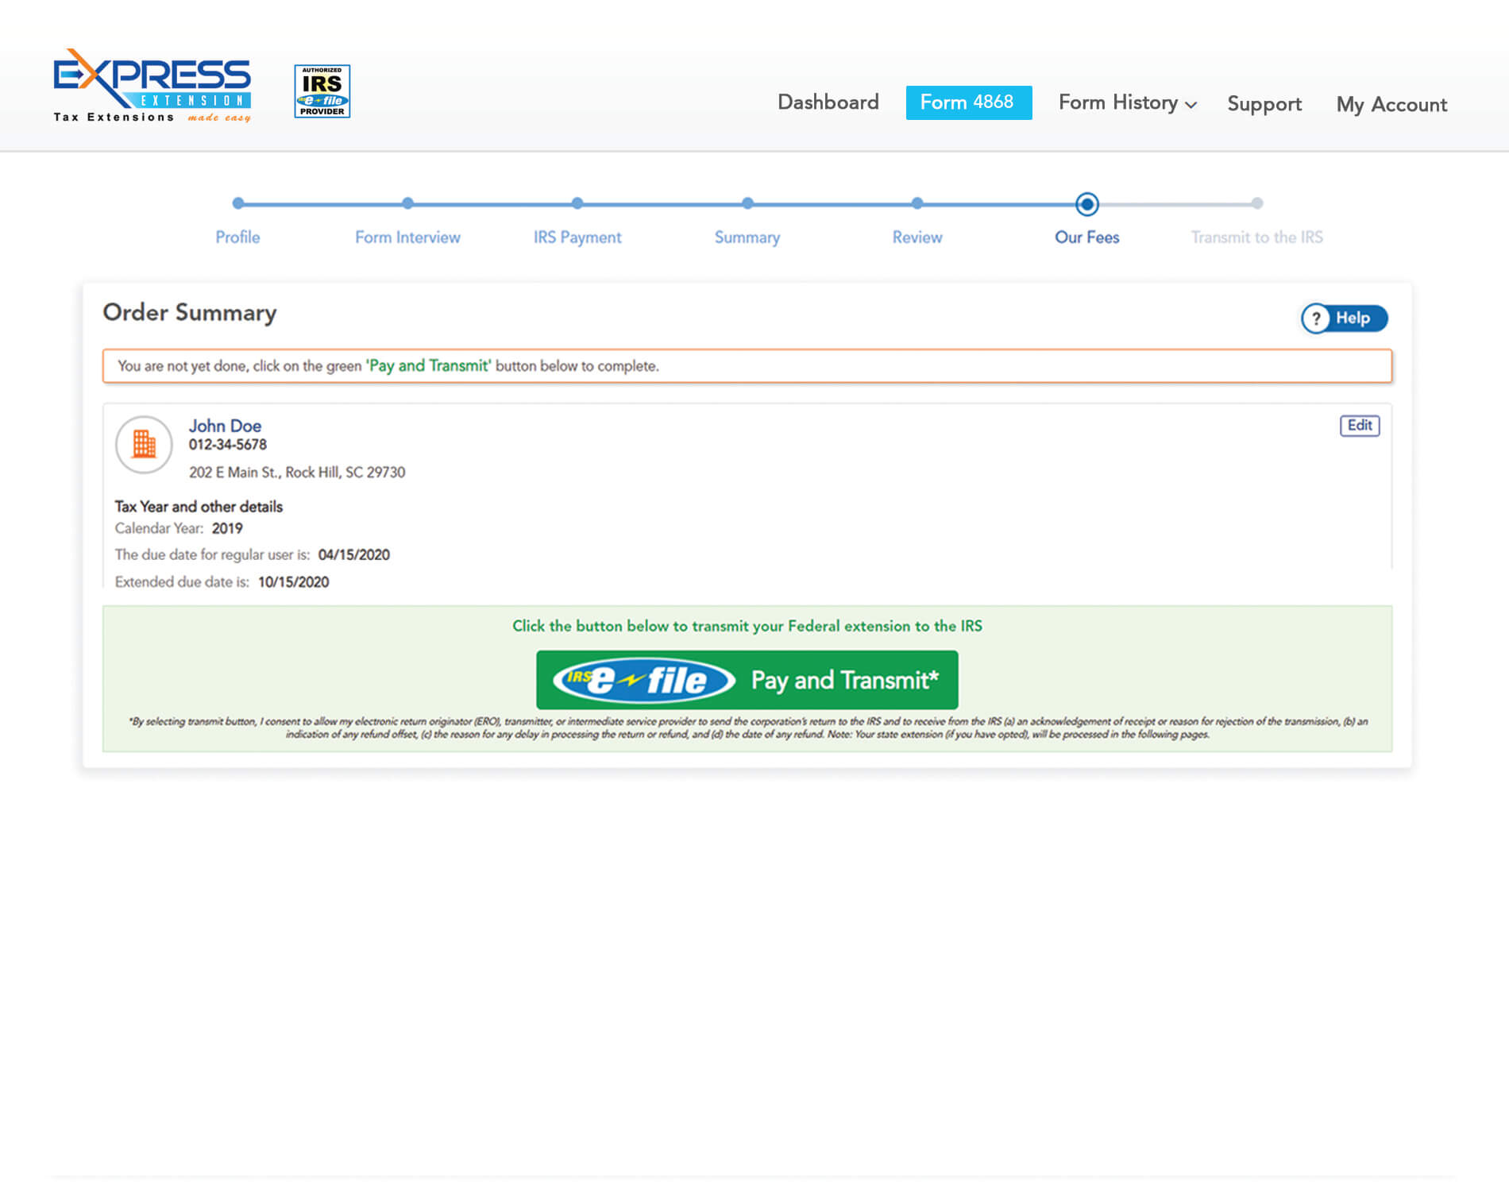Click the Express Extension logo

tap(152, 86)
